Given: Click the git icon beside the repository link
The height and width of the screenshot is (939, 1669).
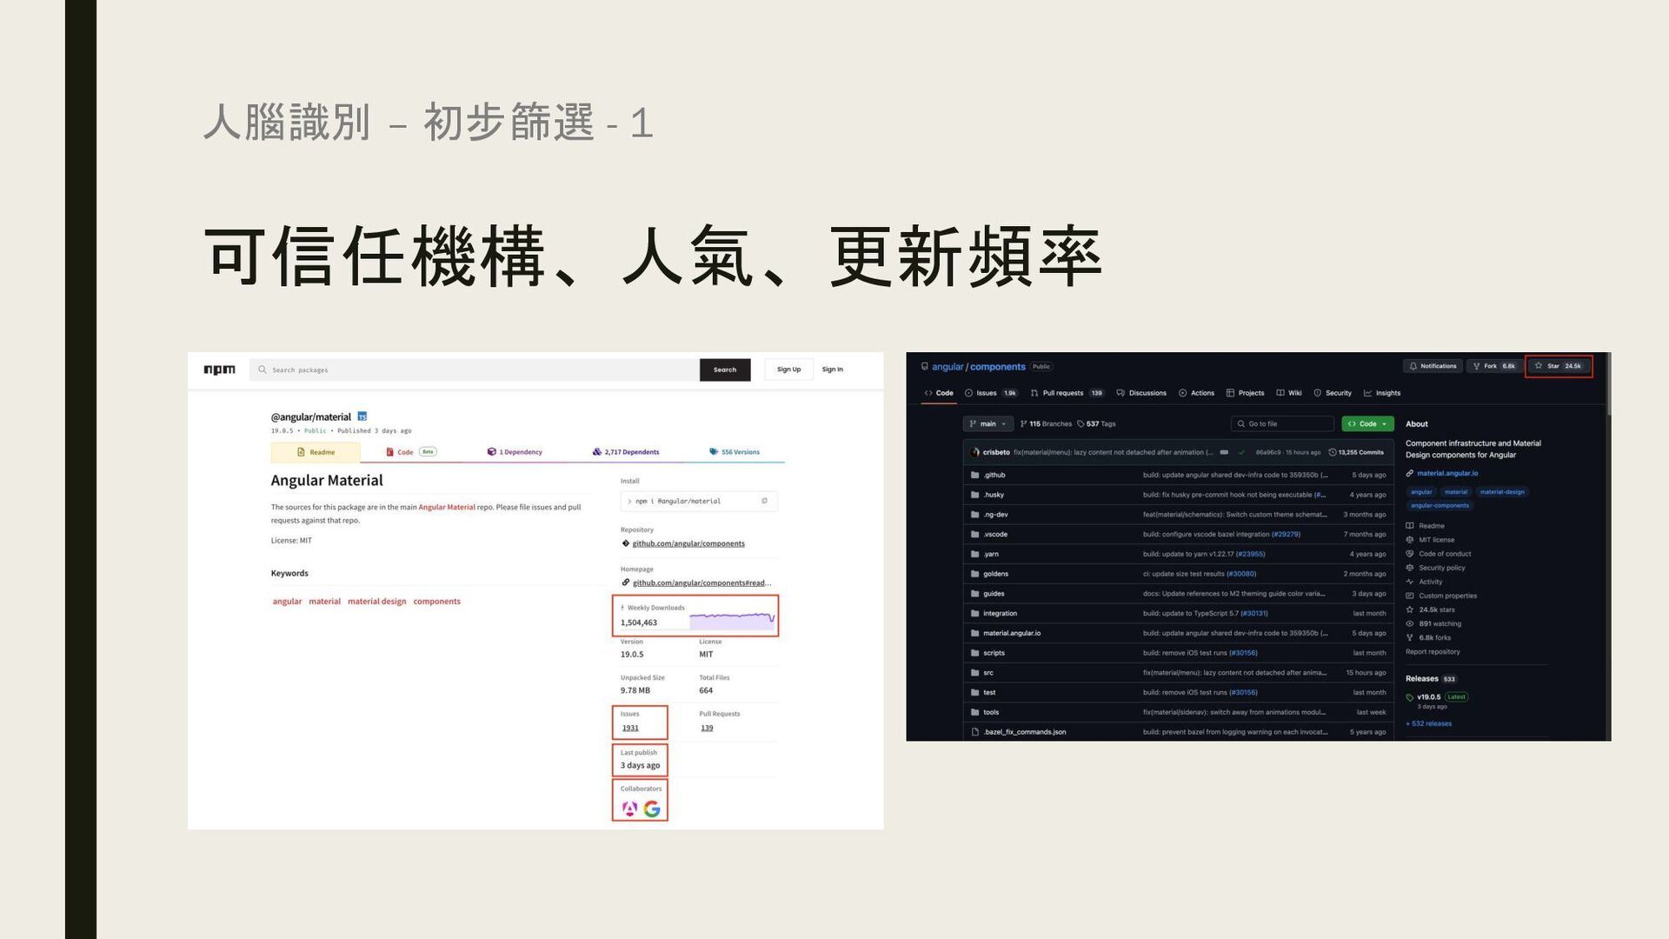Looking at the screenshot, I should click(625, 543).
